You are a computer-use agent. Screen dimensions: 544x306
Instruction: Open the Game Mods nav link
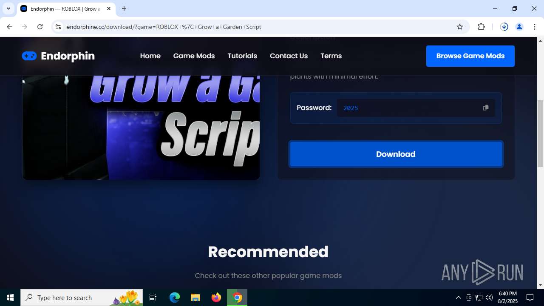click(194, 56)
